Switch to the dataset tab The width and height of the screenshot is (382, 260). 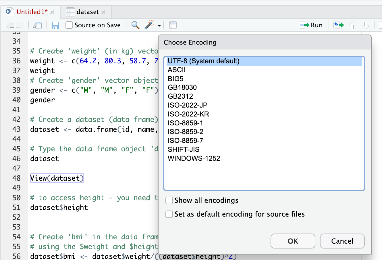pos(87,12)
